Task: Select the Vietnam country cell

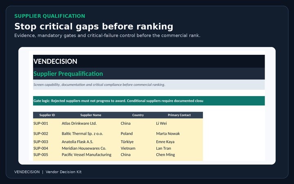Action: (x=128, y=148)
